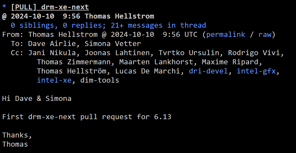Image resolution: width=296 pixels, height=153 pixels.
Task: Open the permalink for this message
Action: (x=226, y=35)
